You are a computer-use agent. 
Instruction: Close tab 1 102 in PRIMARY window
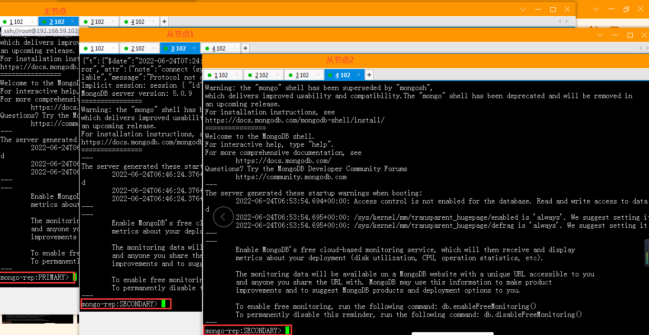32,21
